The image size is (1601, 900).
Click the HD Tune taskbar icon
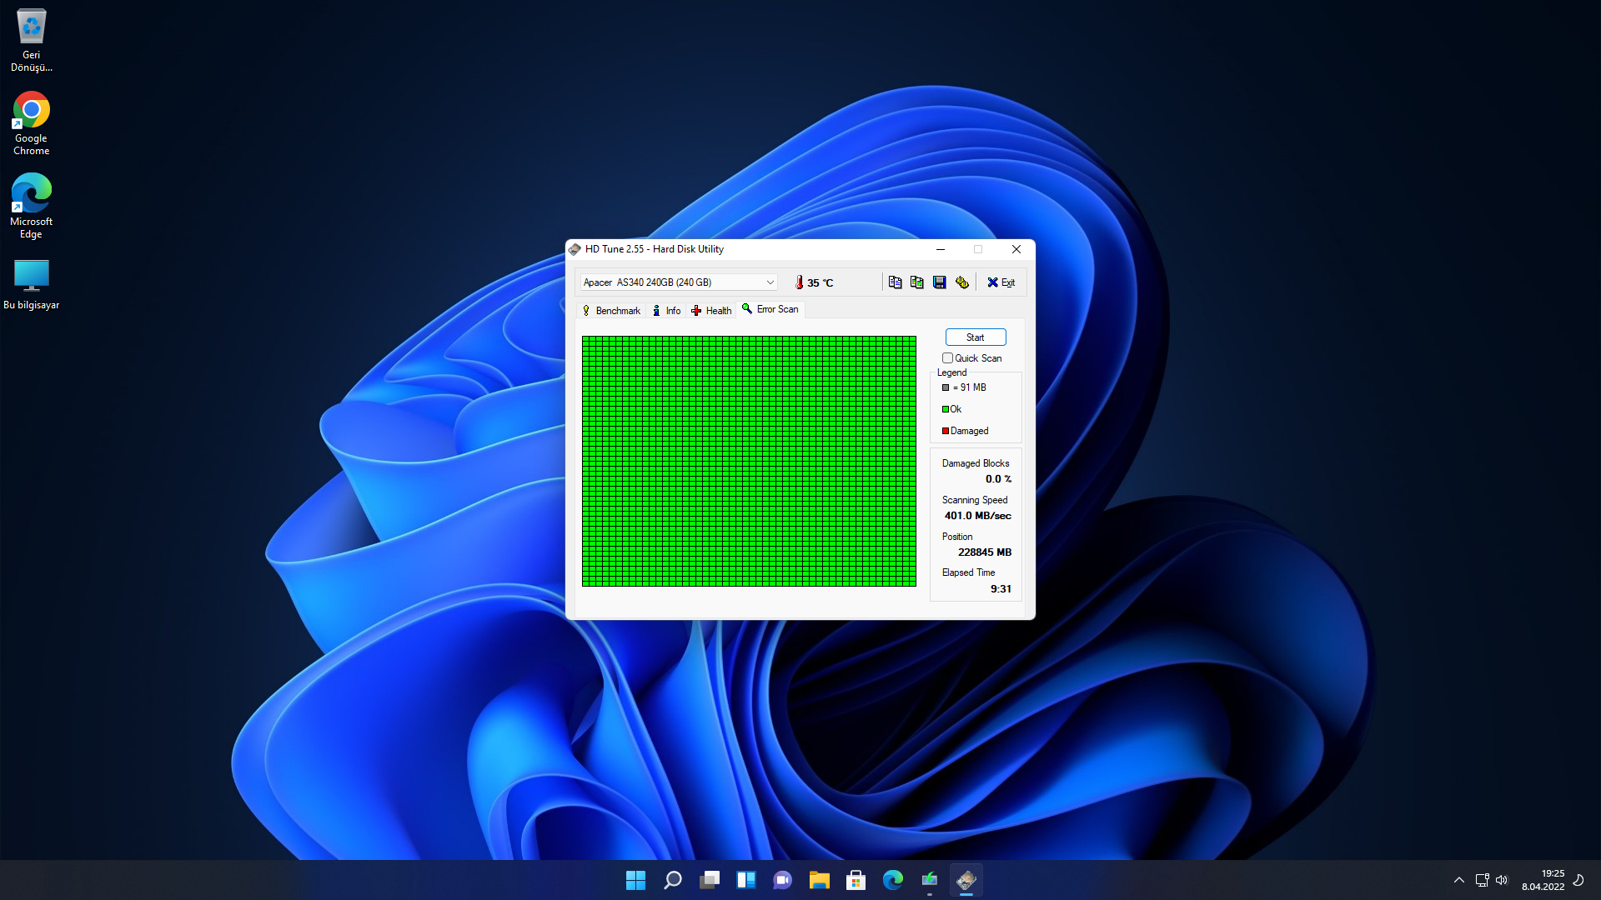pos(966,880)
